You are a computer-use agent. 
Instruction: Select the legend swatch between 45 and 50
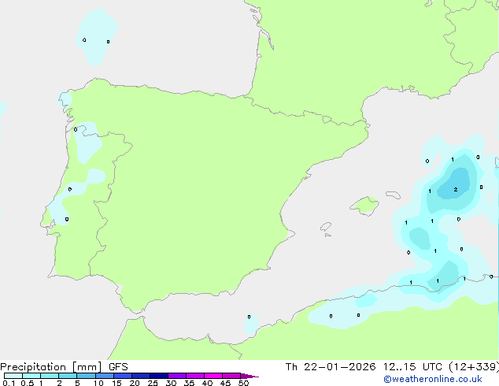(x=231, y=376)
